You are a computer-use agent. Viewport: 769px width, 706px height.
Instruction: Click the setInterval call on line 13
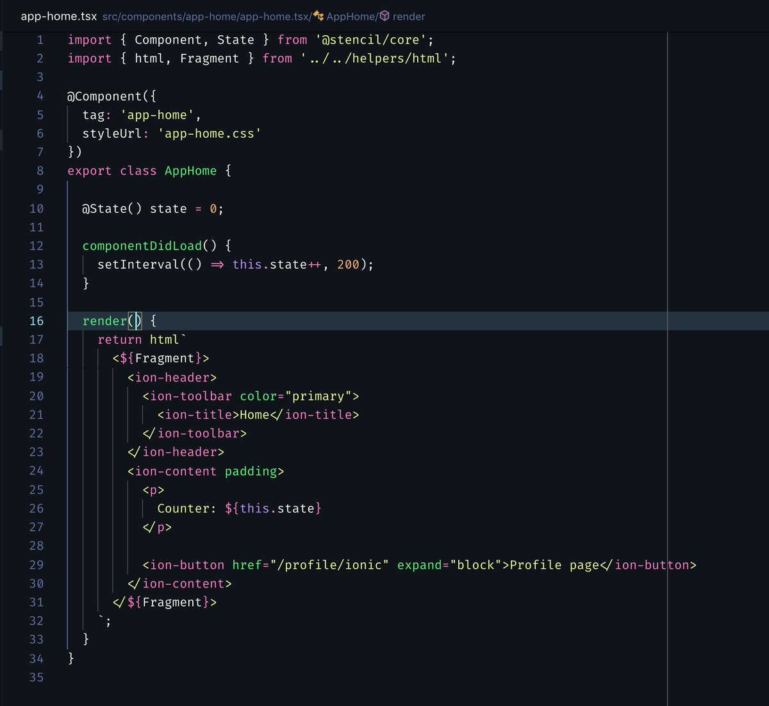[x=137, y=264]
